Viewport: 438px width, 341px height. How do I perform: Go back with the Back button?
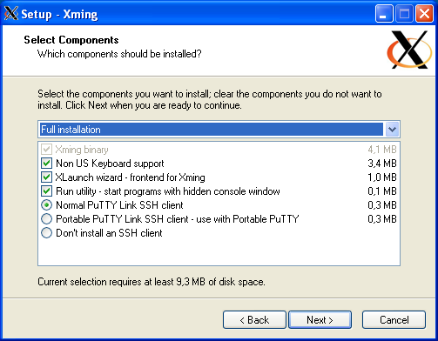254,320
